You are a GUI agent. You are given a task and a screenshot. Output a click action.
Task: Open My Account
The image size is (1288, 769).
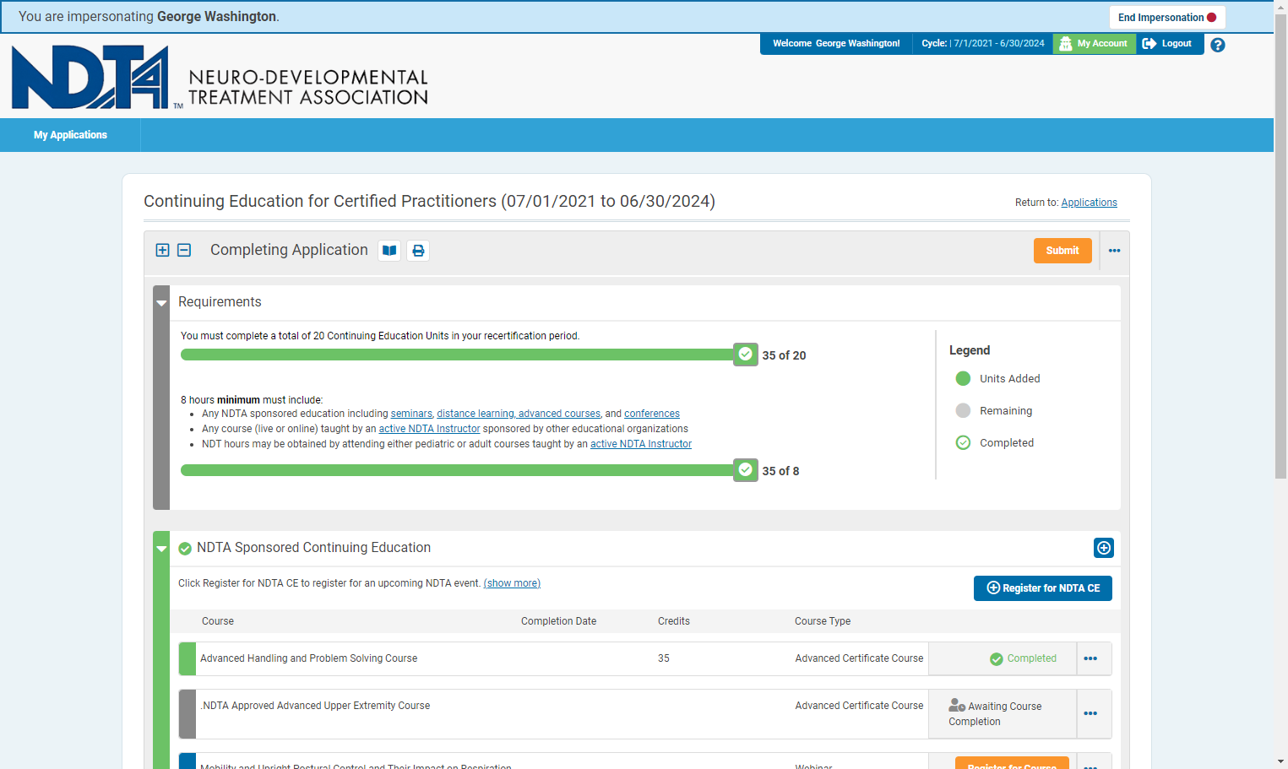1095,44
